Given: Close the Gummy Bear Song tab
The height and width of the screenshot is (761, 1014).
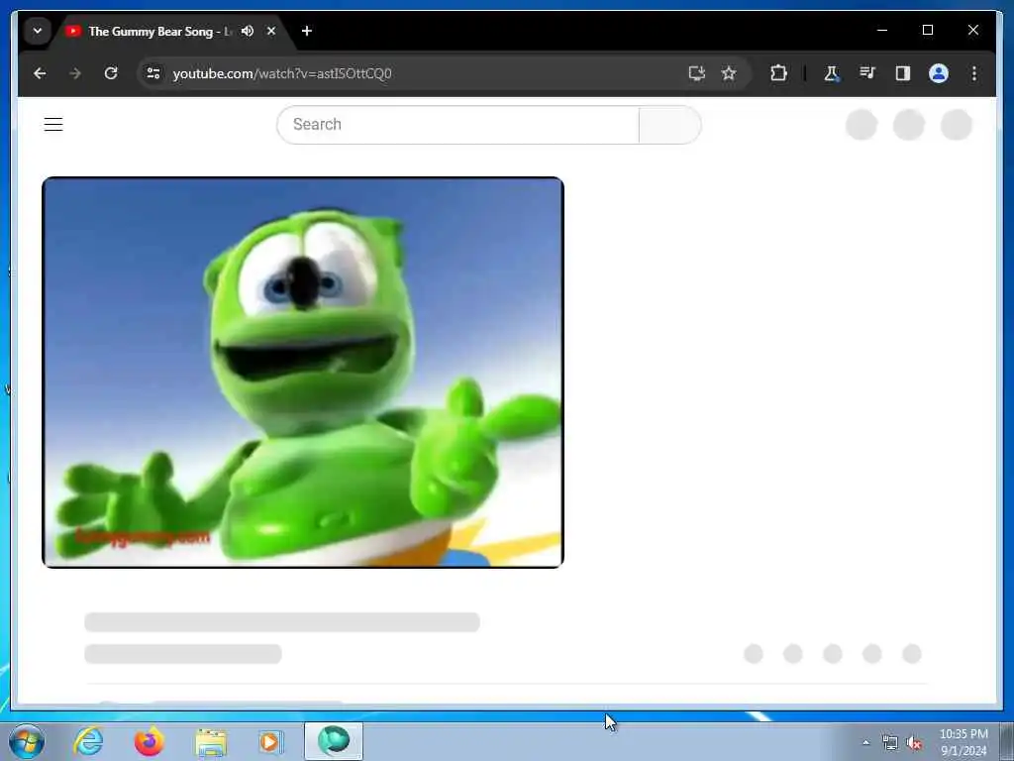Looking at the screenshot, I should pyautogui.click(x=271, y=31).
